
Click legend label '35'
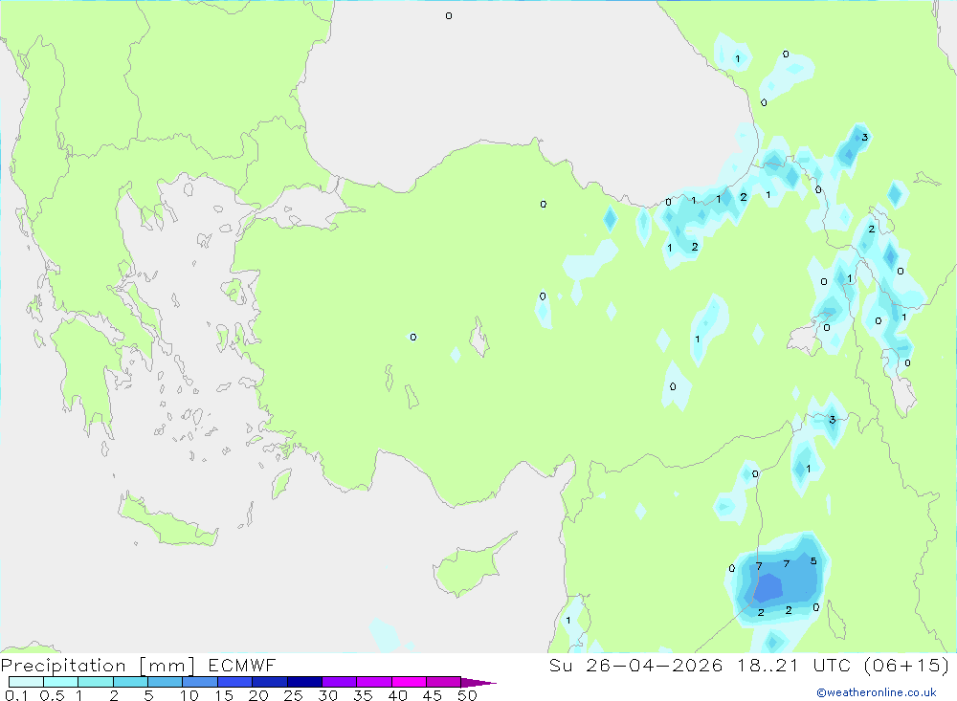click(363, 695)
